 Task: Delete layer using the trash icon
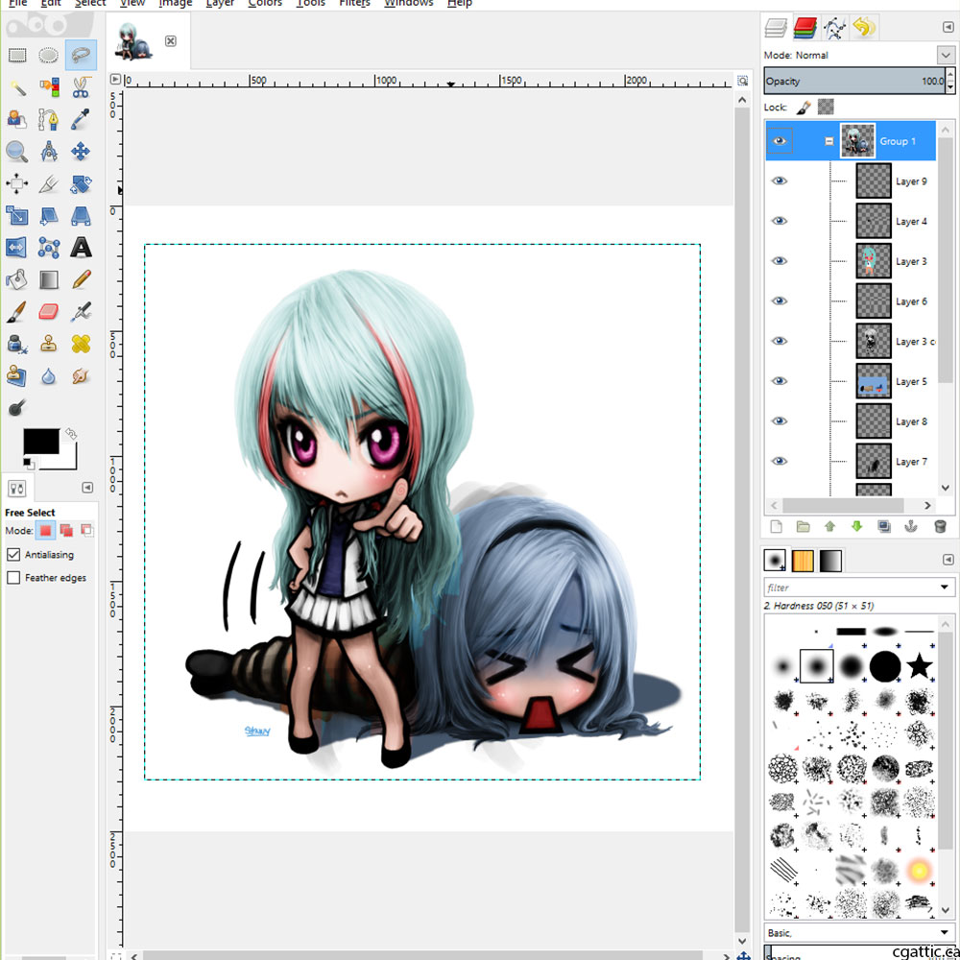[940, 527]
